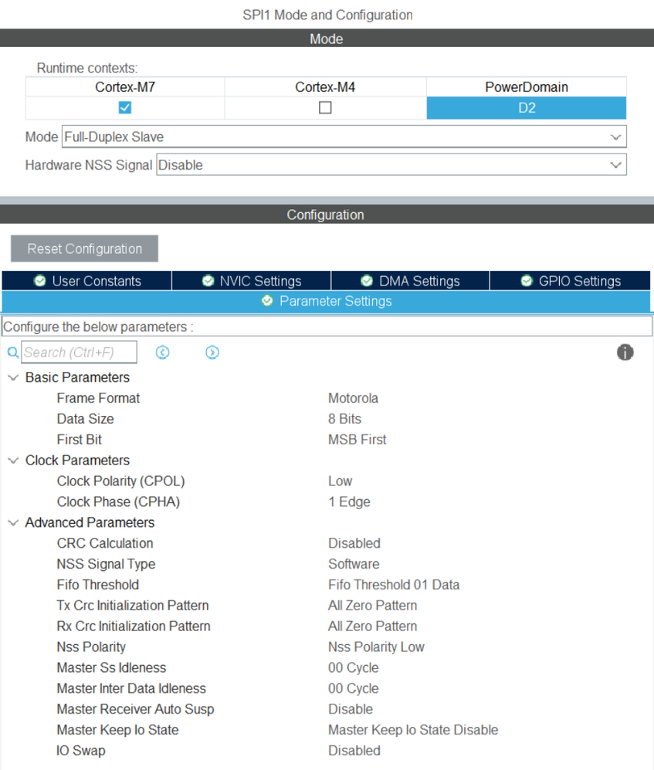Switch to the GPIO Settings tab
654x770 pixels.
tap(570, 281)
